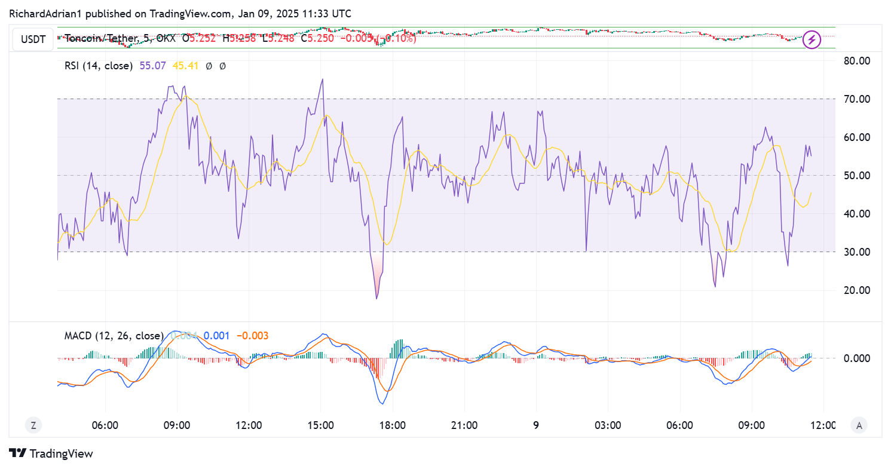891x469 pixels.
Task: Click the RSI moving average value 45.41
Action: (185, 66)
